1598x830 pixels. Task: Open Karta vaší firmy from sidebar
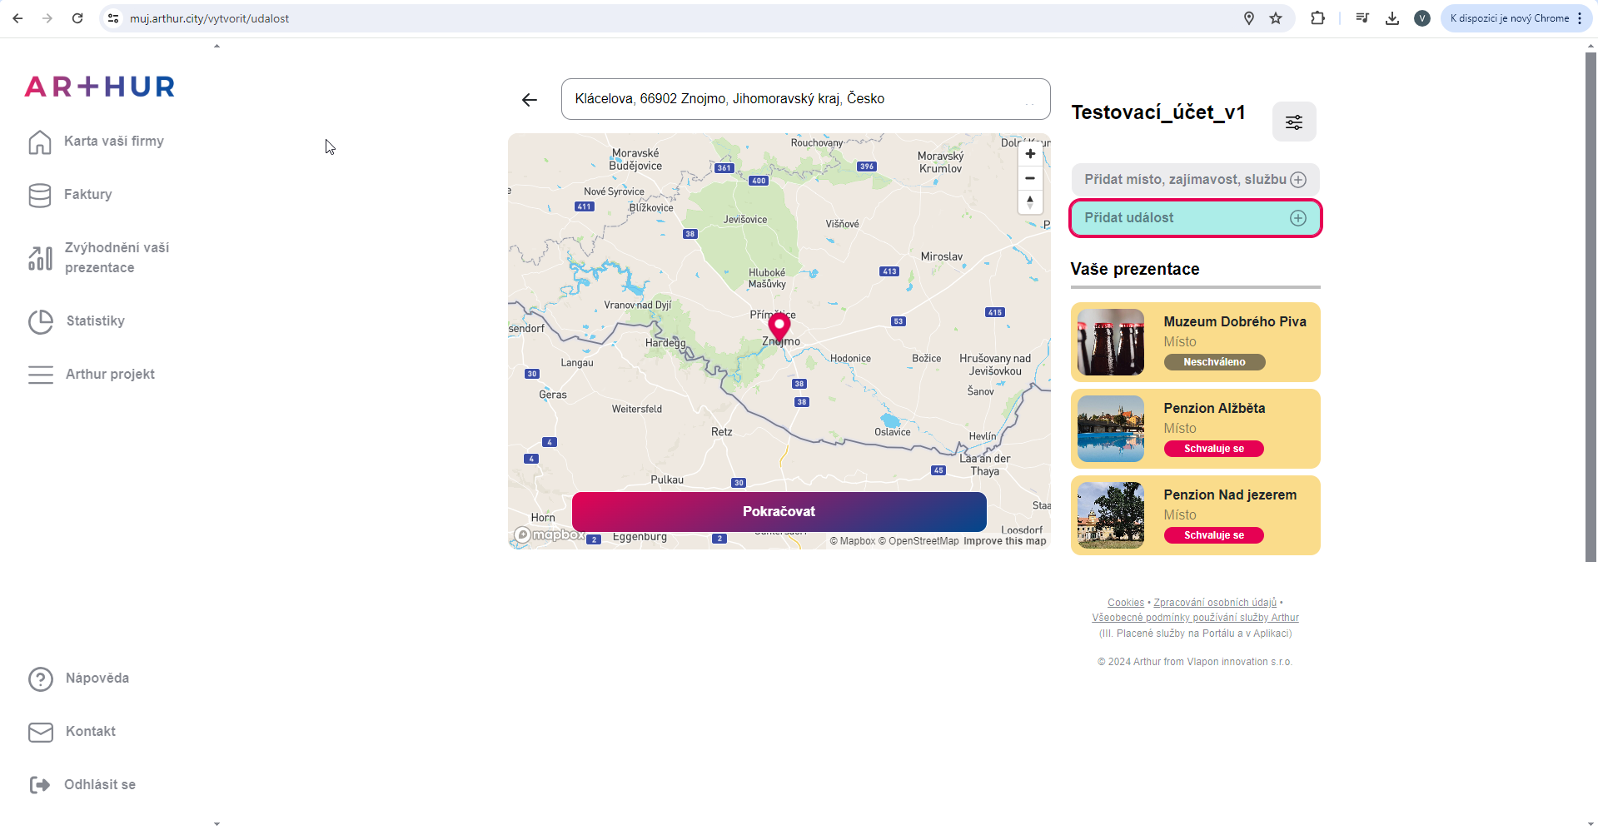tap(113, 142)
